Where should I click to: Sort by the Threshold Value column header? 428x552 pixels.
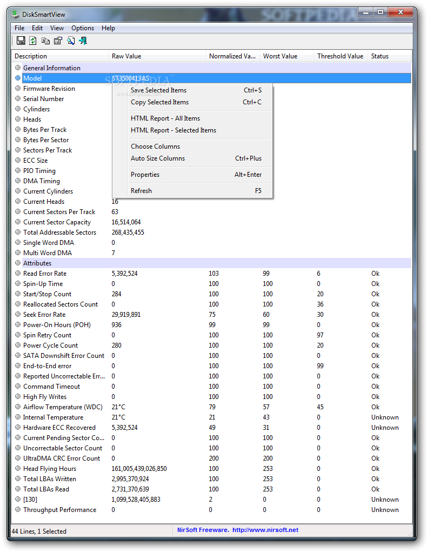coord(340,56)
